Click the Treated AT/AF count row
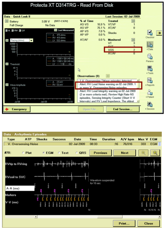This screenshot has height=230, width=165. (121, 28)
